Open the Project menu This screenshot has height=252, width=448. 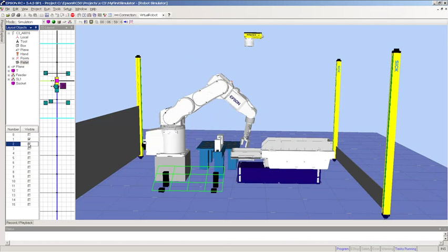click(x=36, y=9)
